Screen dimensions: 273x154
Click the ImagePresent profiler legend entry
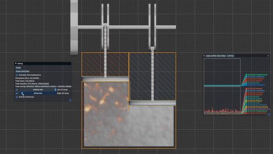[256, 75]
